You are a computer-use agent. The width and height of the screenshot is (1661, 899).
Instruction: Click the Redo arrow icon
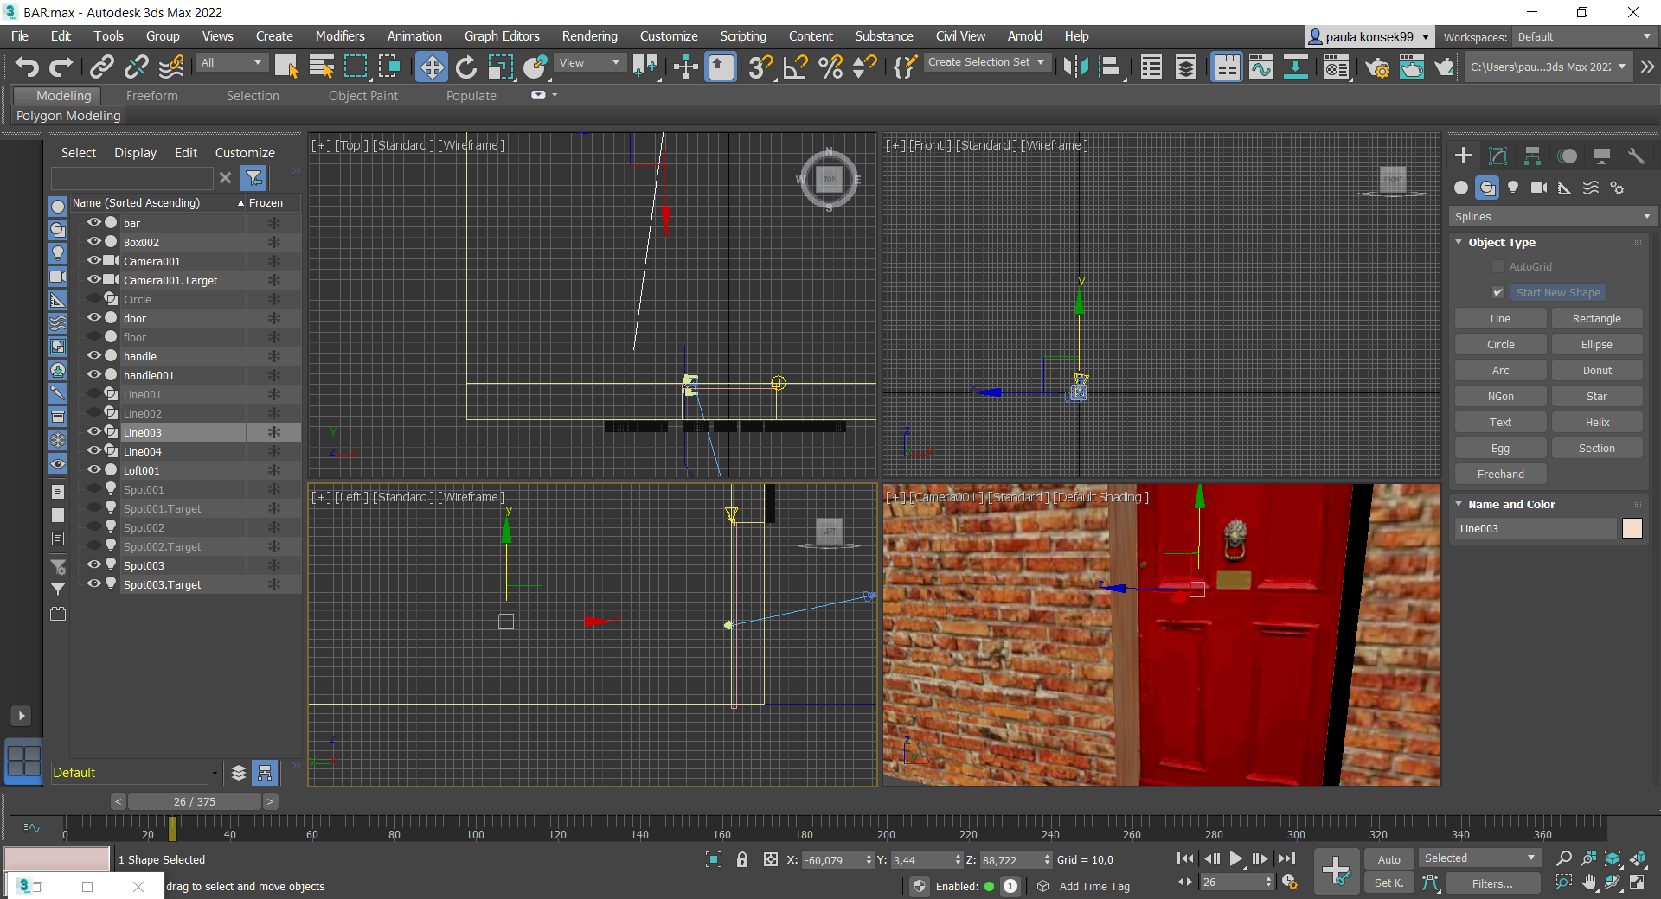[x=61, y=67]
